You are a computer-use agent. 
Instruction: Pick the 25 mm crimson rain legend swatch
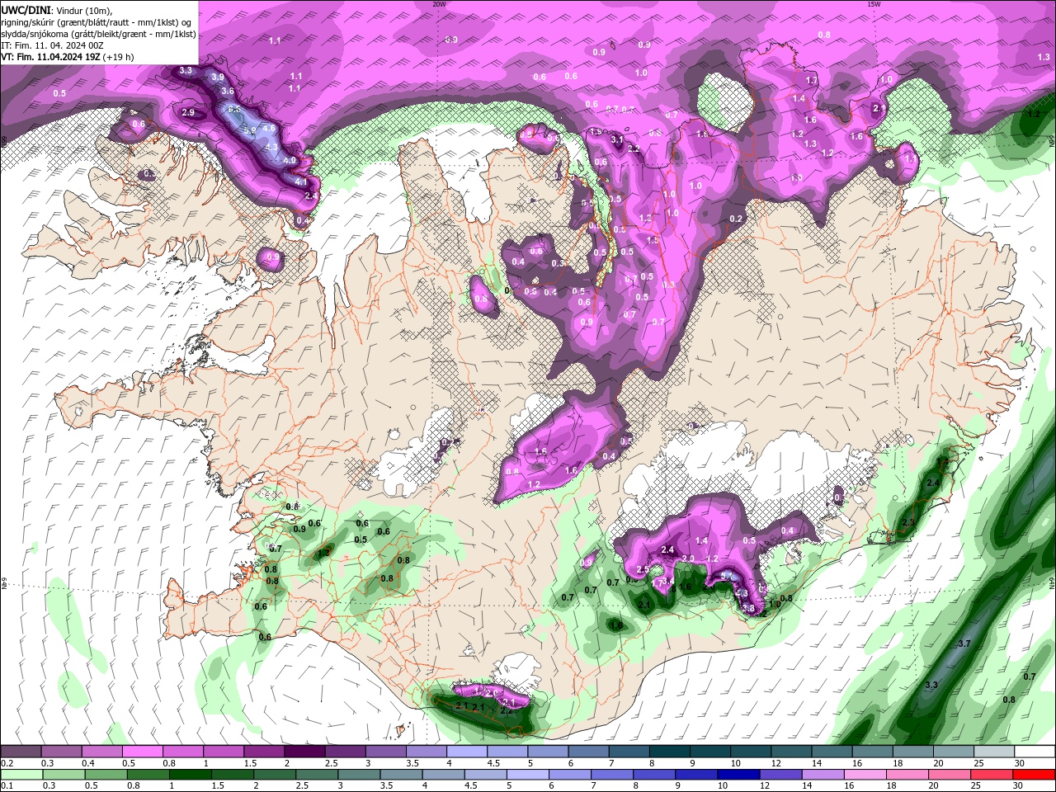(x=992, y=775)
